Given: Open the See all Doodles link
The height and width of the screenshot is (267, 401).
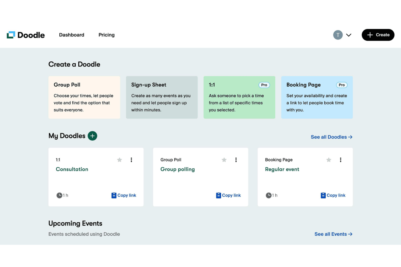Looking at the screenshot, I should click(332, 137).
